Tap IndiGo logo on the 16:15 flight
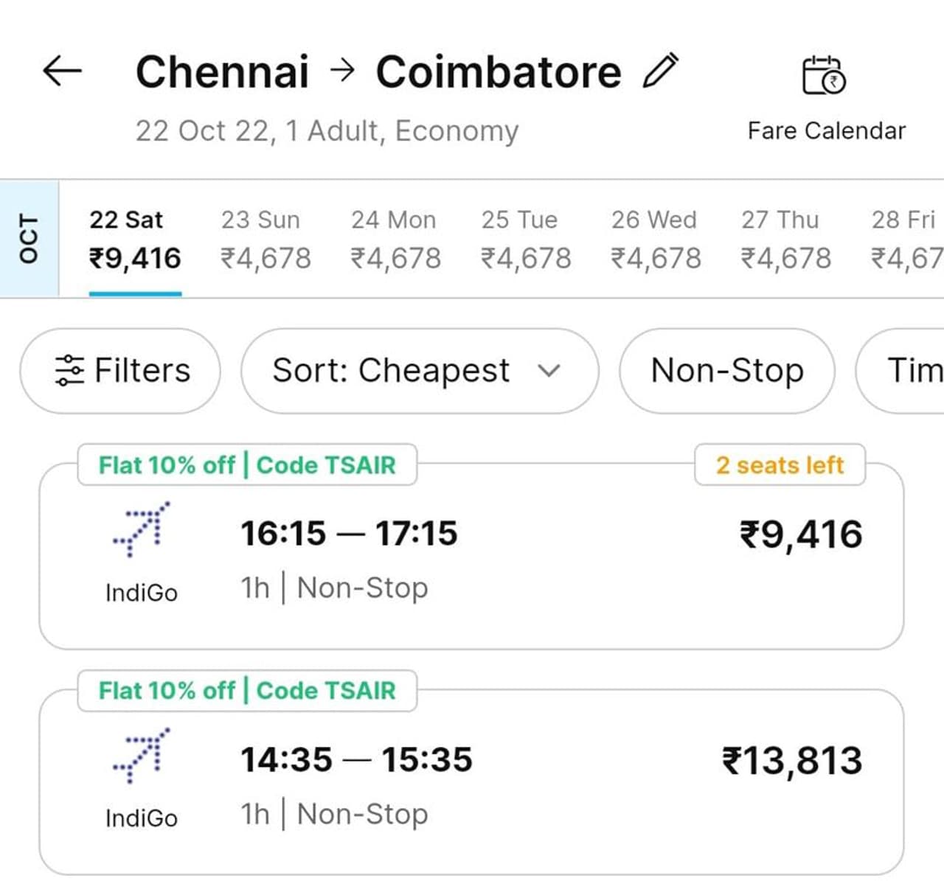This screenshot has height=881, width=944. coord(141,529)
